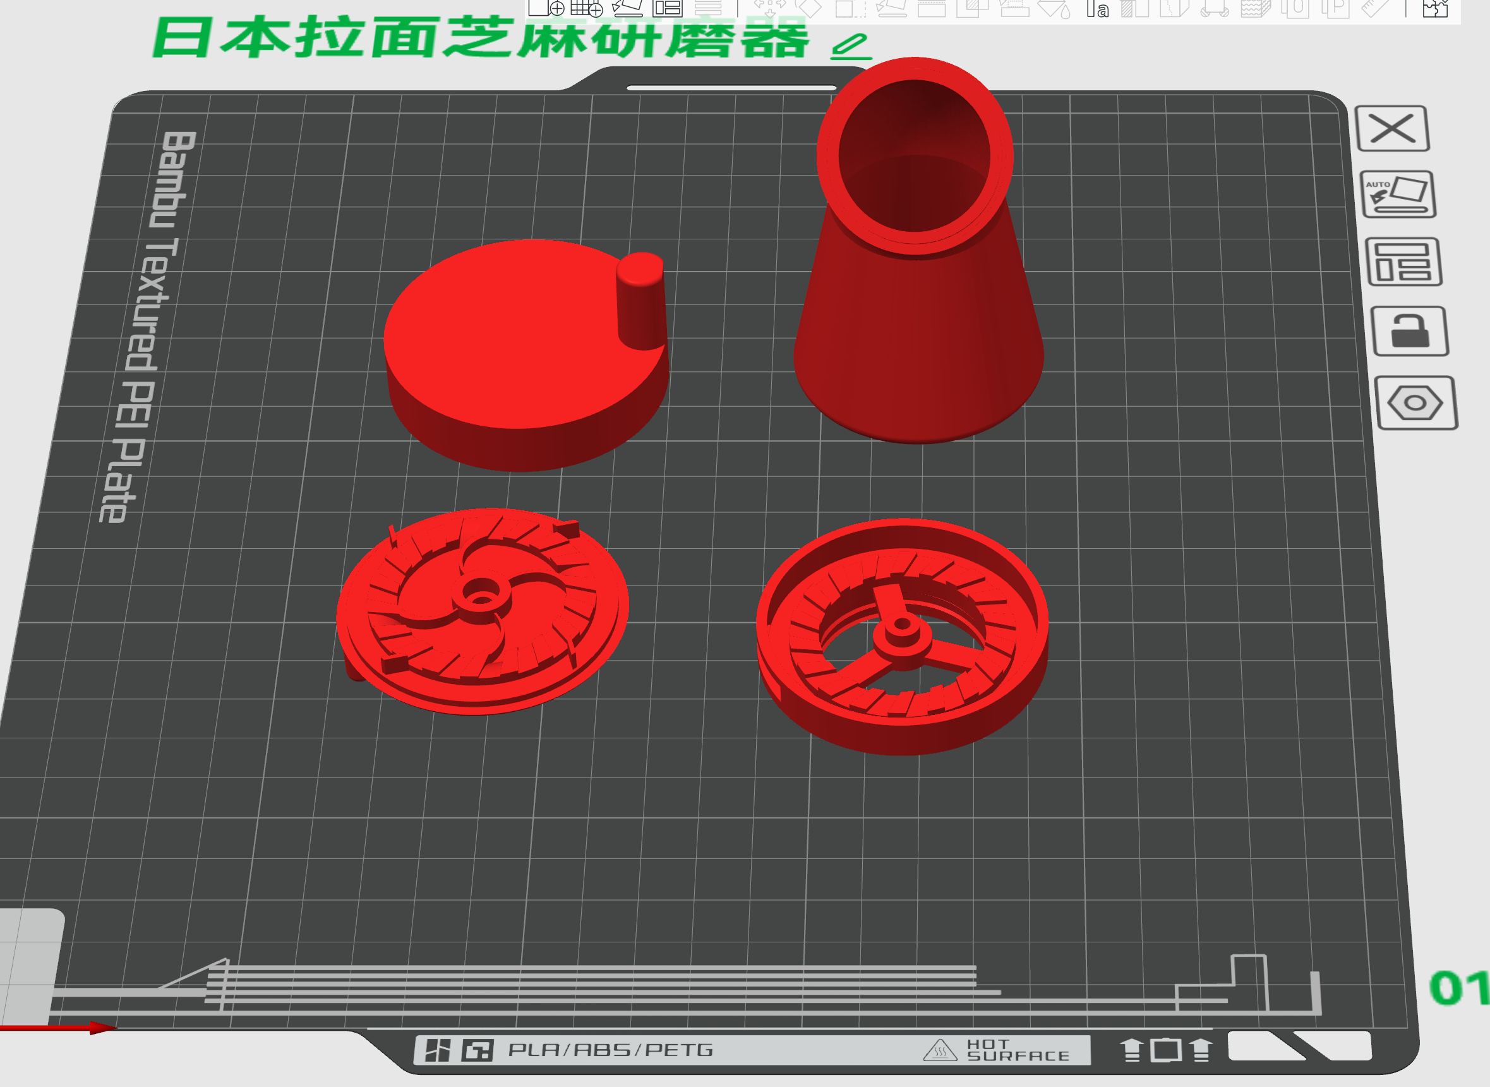Remove plate with the X icon
1490x1087 pixels.
(1393, 128)
